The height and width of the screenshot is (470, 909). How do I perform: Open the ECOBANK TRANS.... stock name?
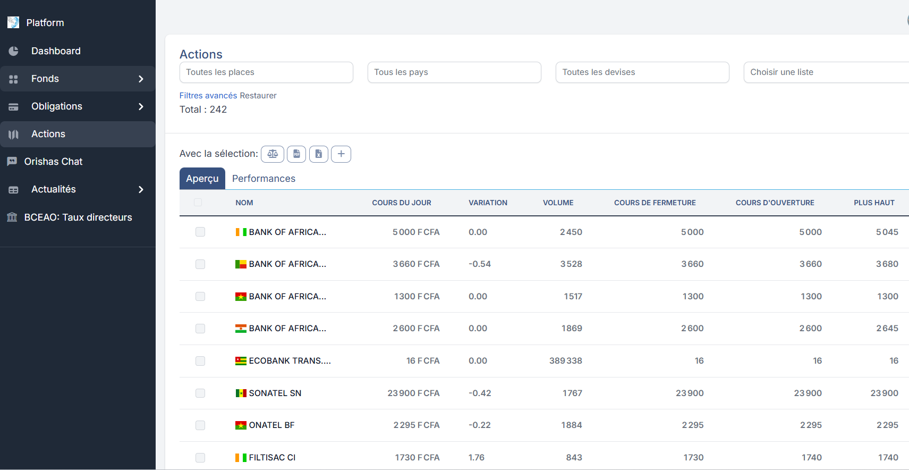pyautogui.click(x=290, y=361)
